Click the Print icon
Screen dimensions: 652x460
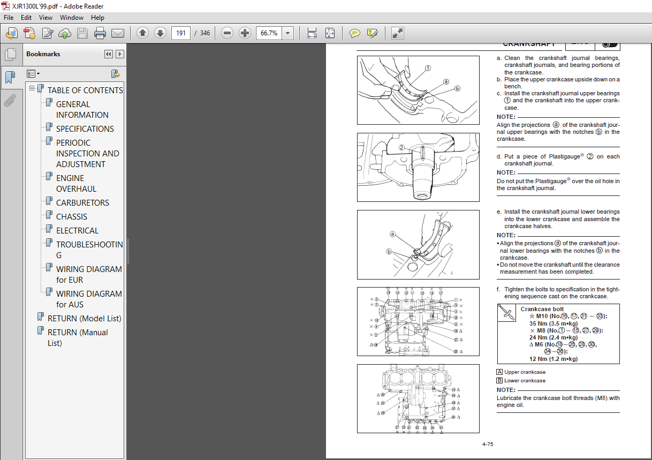coord(100,33)
